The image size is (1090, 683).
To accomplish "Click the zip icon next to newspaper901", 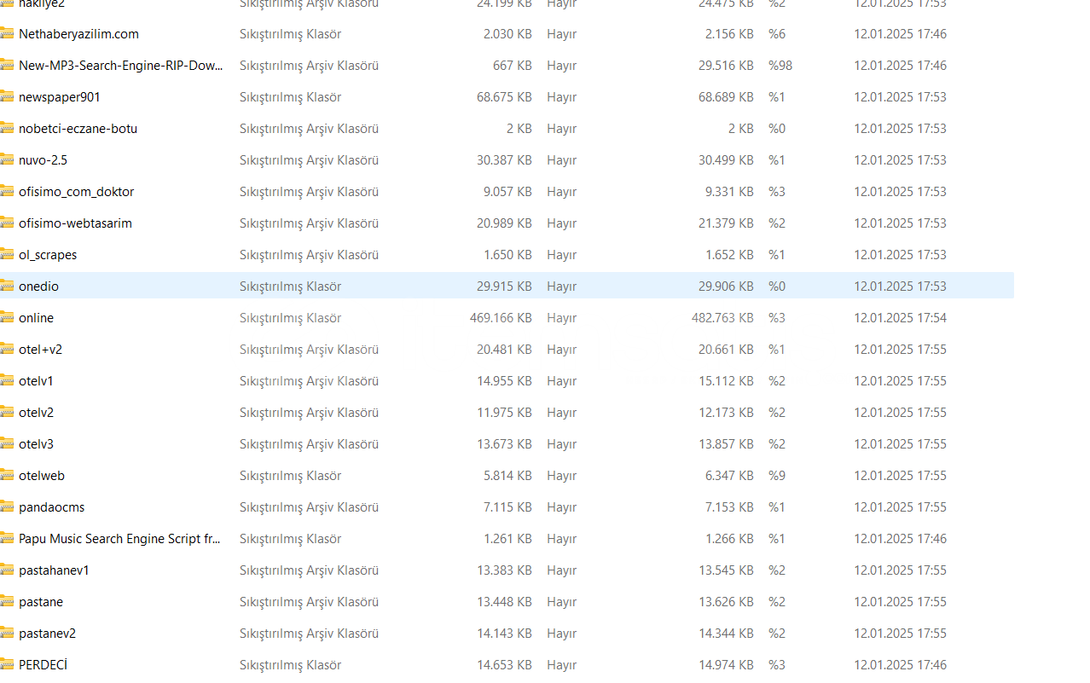I will (7, 97).
